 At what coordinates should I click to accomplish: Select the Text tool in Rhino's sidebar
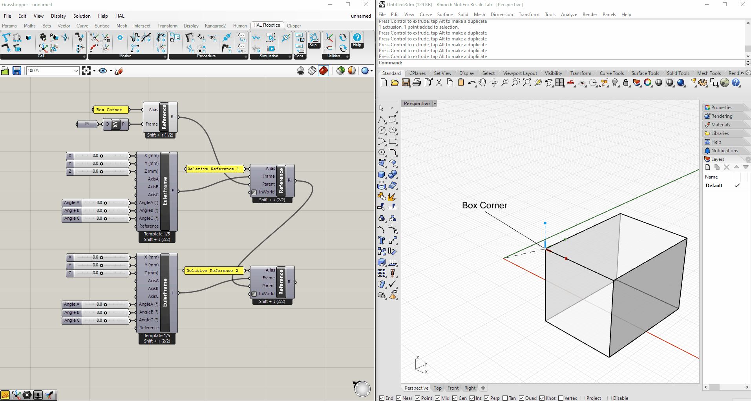tap(382, 240)
